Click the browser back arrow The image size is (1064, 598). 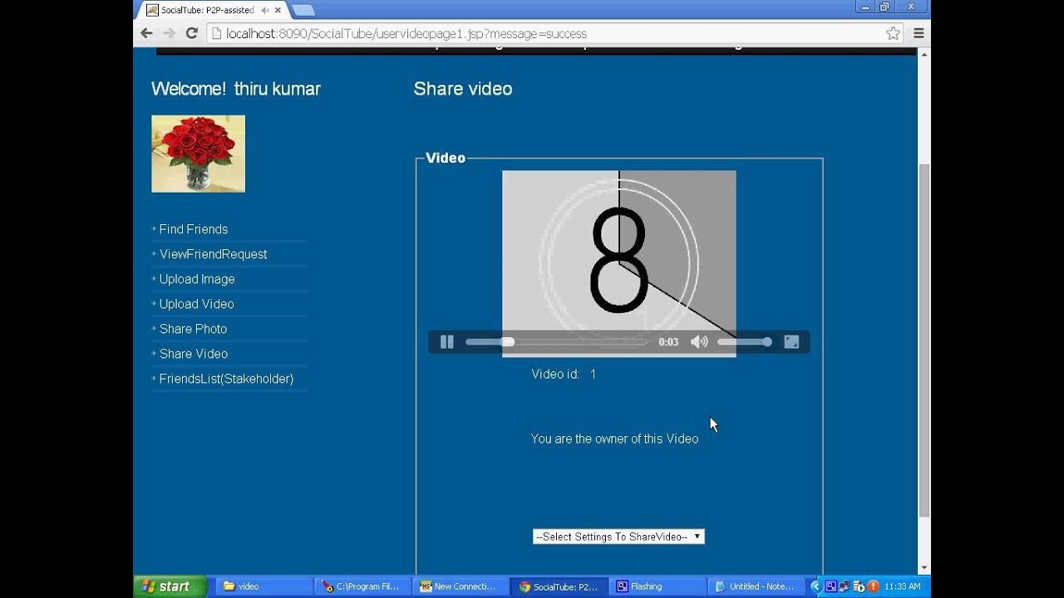point(146,33)
